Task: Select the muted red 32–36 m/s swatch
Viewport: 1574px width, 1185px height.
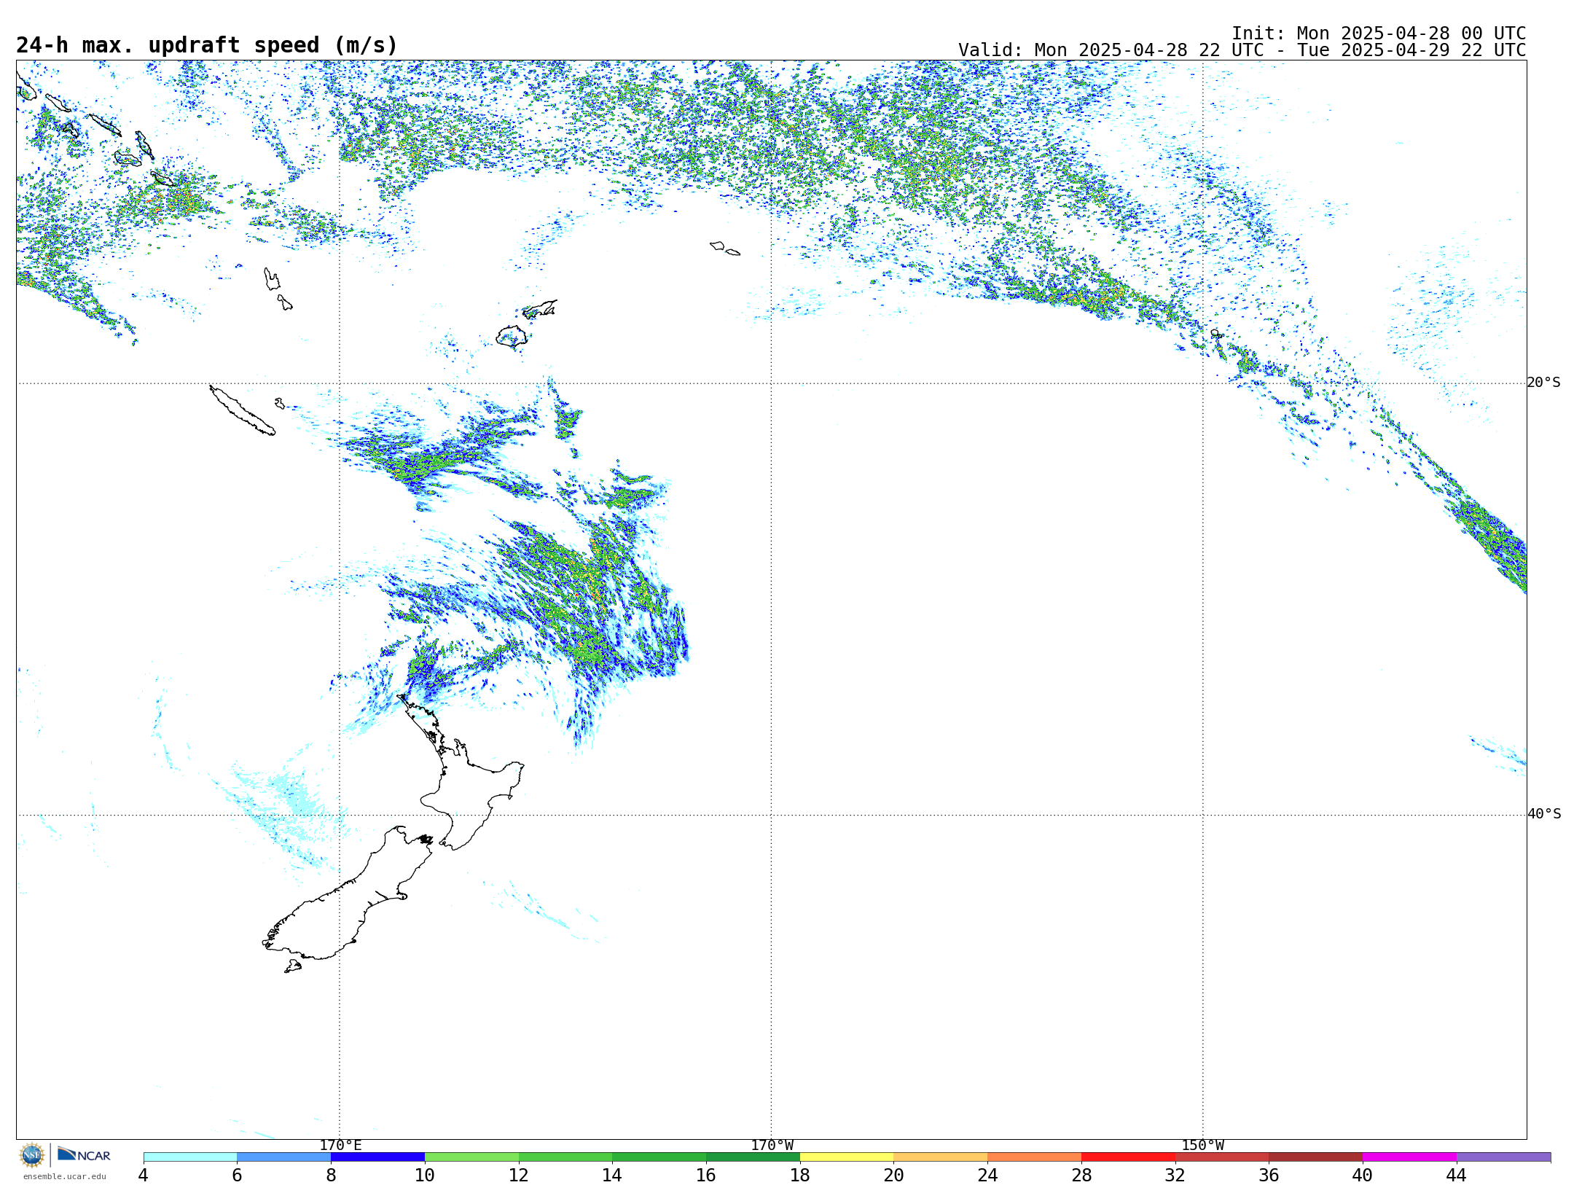Action: pyautogui.click(x=1222, y=1157)
